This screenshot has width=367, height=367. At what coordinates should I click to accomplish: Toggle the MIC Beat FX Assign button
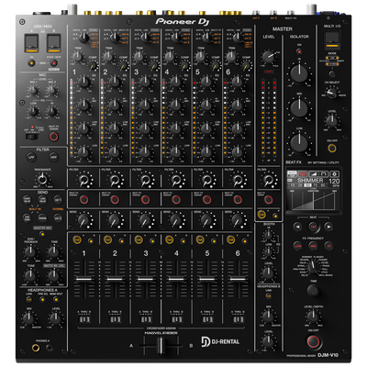pos(54,137)
